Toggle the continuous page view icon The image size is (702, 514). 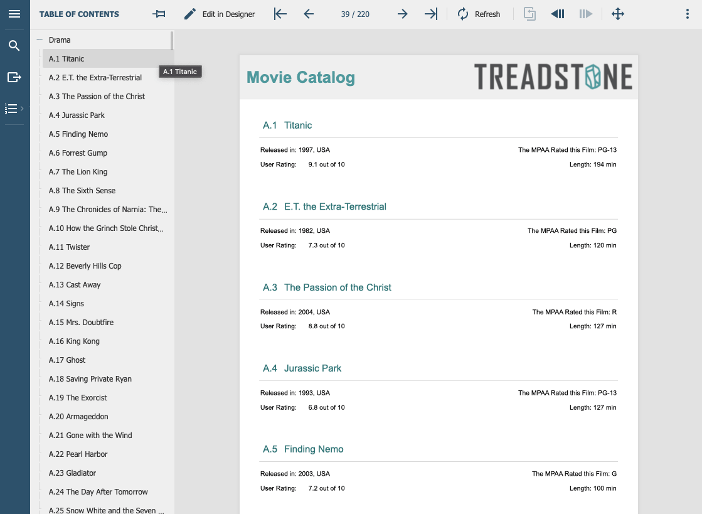click(x=529, y=14)
